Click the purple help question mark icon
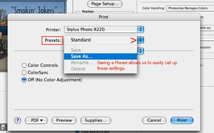 tap(18, 120)
